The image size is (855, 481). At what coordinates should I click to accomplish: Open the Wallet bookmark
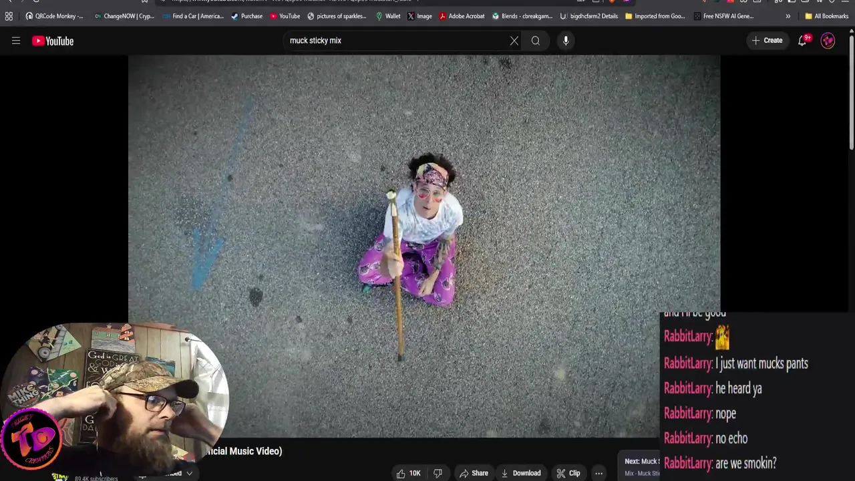click(388, 16)
